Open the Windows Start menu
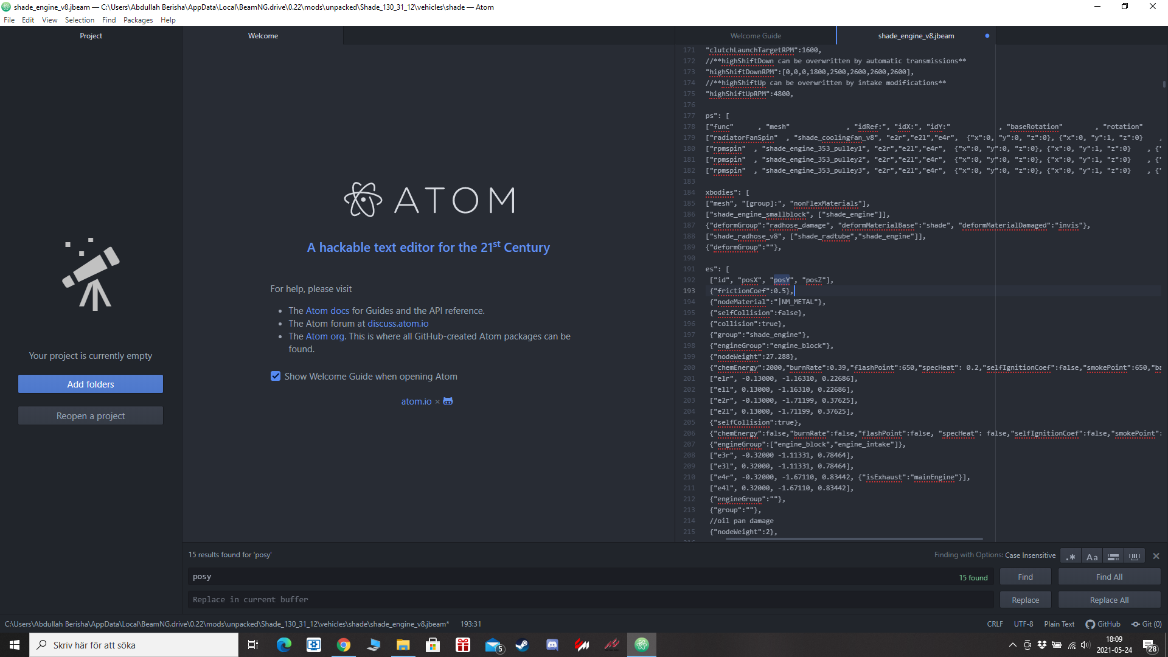This screenshot has width=1168, height=657. click(15, 645)
